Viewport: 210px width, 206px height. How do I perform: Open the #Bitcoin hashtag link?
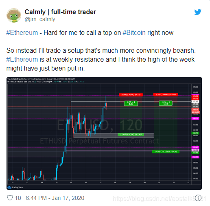click(134, 33)
